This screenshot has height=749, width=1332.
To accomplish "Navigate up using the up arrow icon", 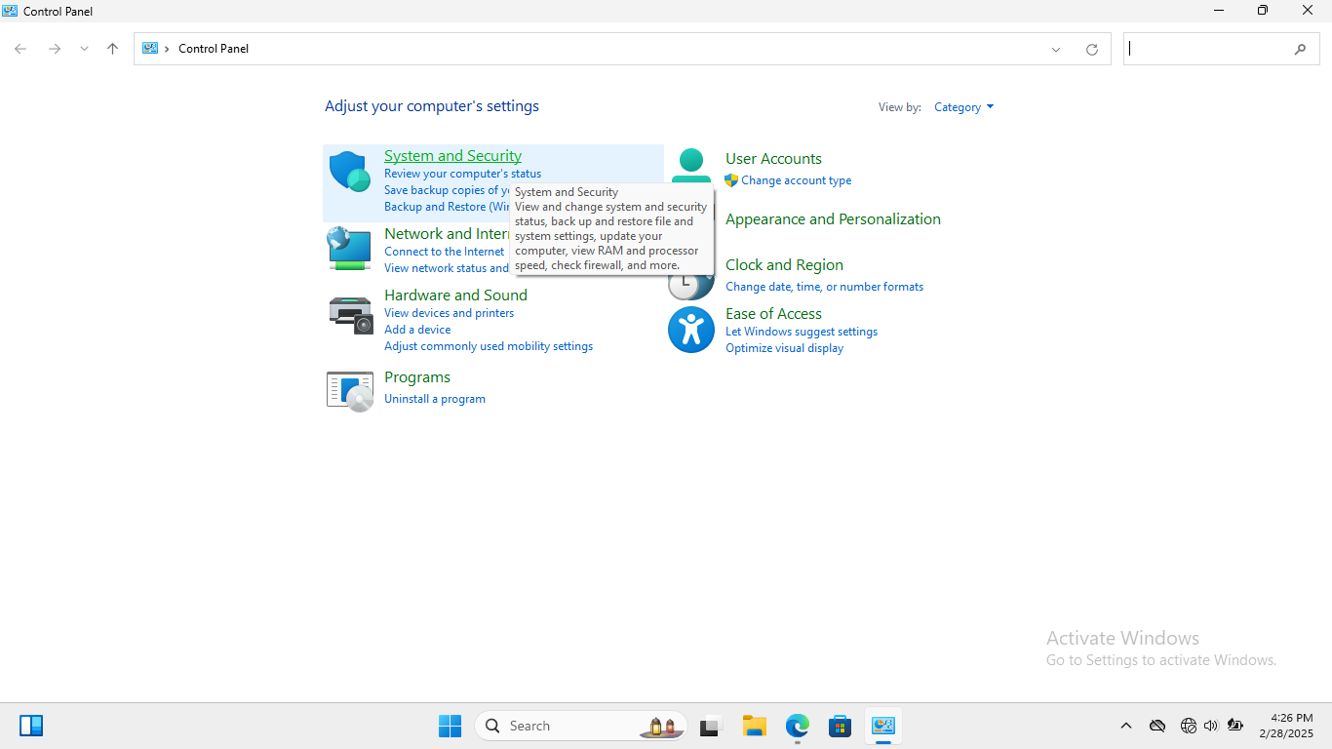I will 112,49.
